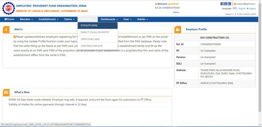Click the 'Validity of challan' news line
This screenshot has height=127, width=262.
[48, 104]
